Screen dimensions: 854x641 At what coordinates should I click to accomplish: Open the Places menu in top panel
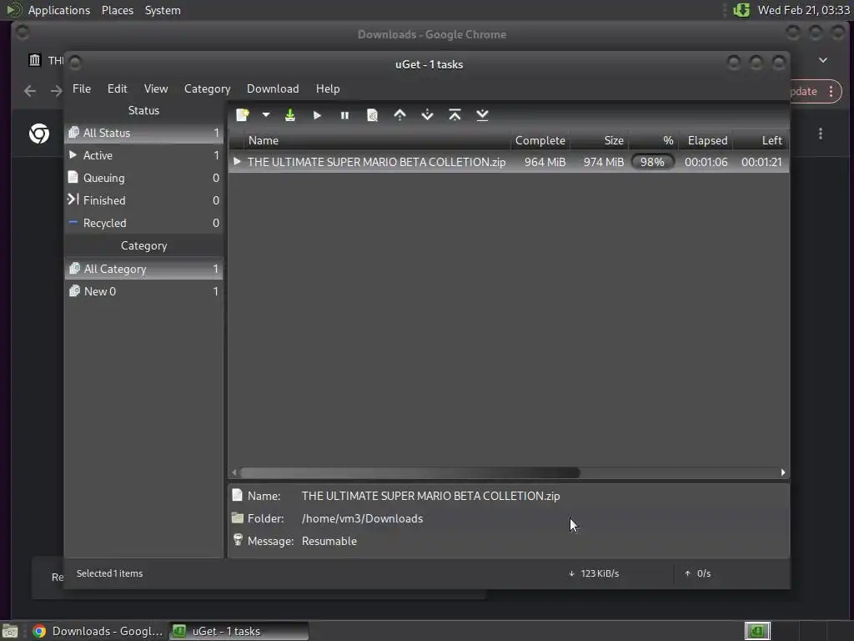tap(117, 10)
